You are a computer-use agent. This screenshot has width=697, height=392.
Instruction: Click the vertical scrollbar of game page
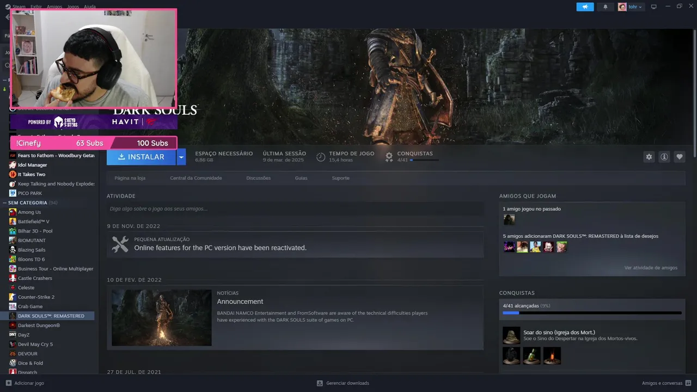(x=694, y=93)
